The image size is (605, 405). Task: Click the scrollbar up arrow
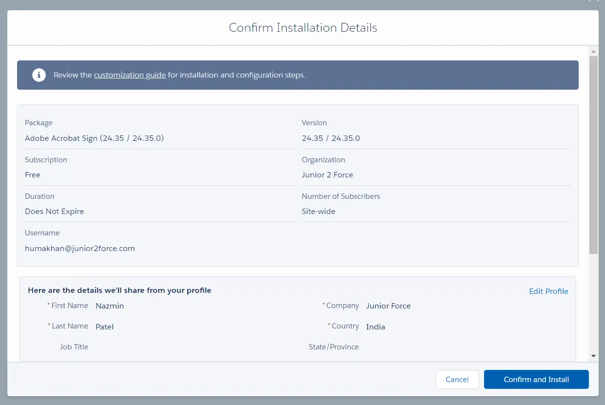click(593, 51)
